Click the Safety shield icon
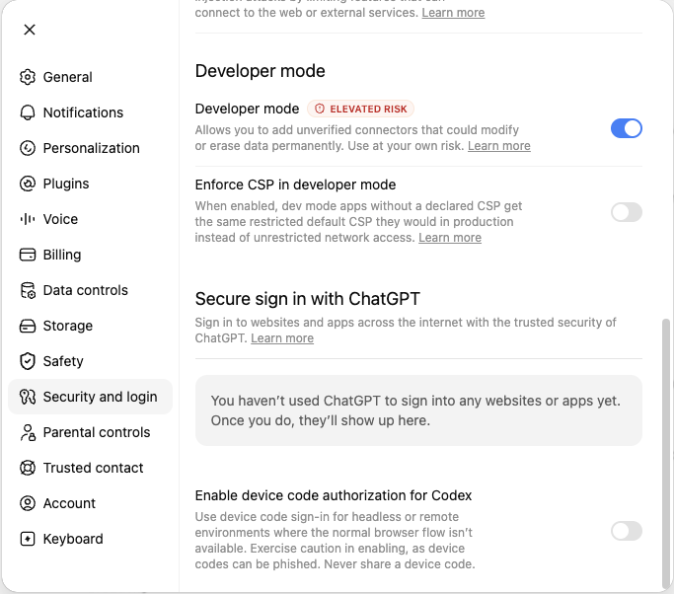The height and width of the screenshot is (594, 674). pos(28,361)
